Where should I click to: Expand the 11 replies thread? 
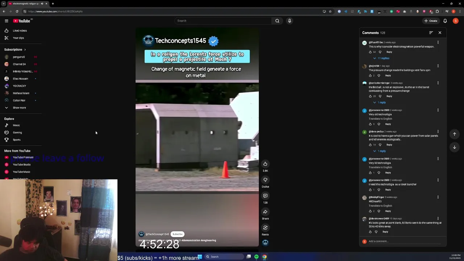tap(381, 58)
